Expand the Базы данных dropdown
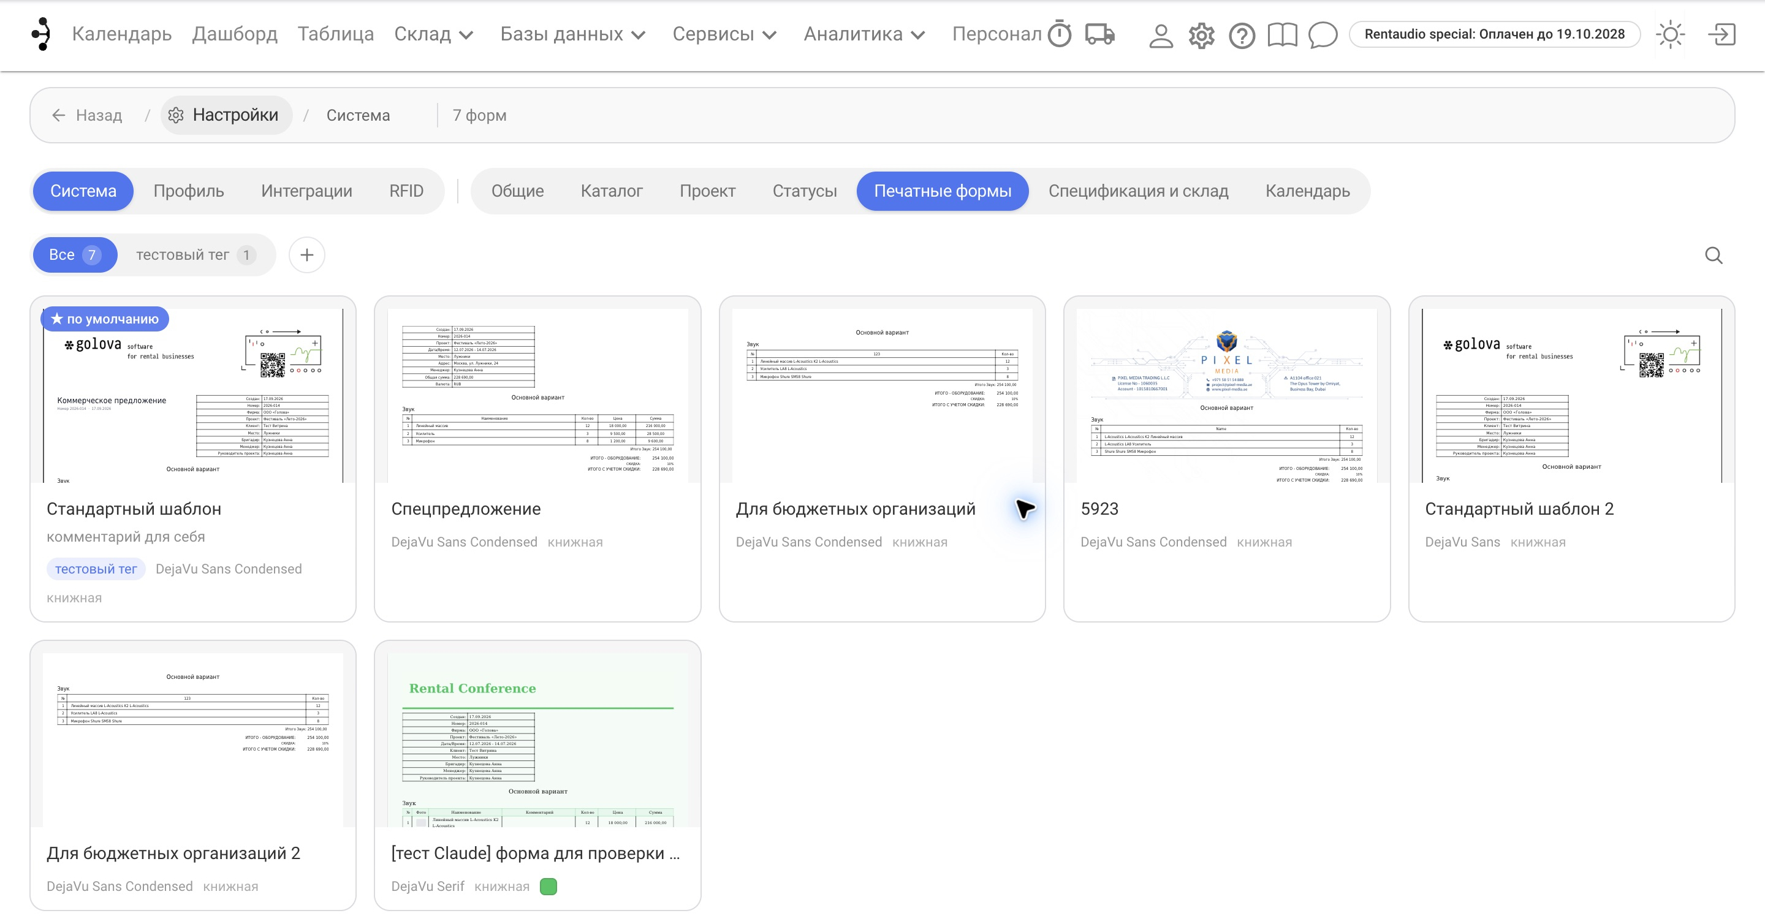This screenshot has height=924, width=1765. coord(573,34)
